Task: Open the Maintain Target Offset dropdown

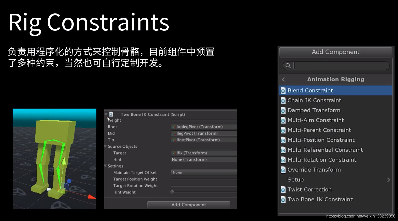Action: (x=204, y=173)
